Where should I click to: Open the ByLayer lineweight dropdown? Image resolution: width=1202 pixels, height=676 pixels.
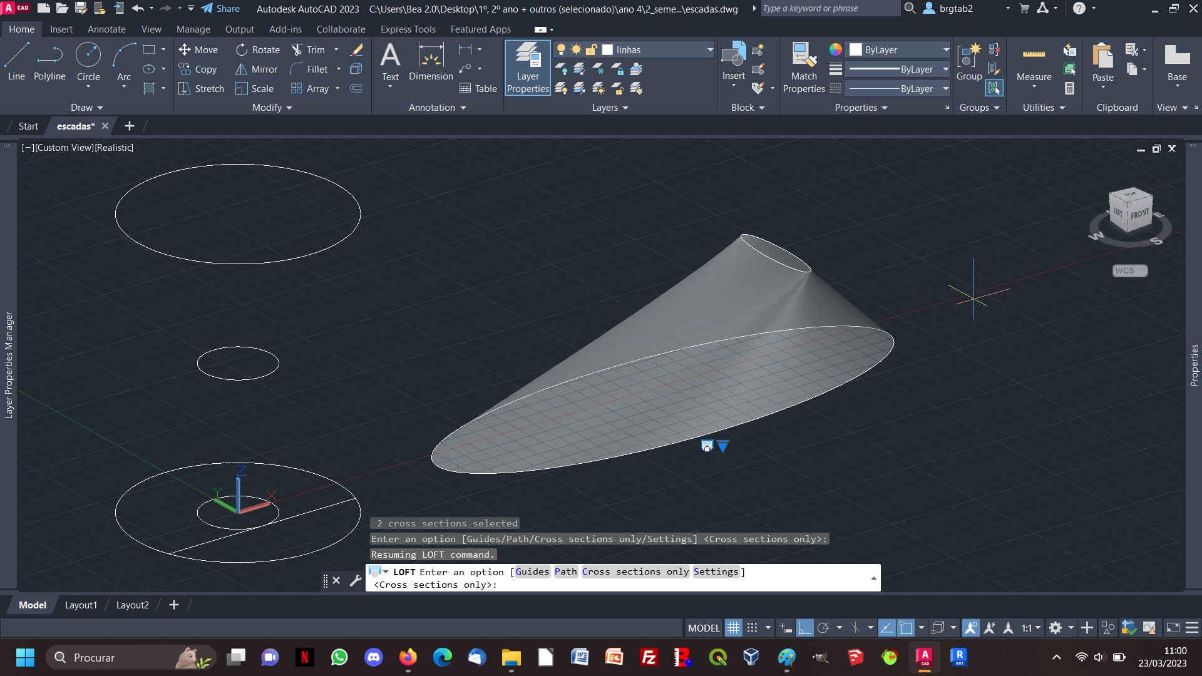pyautogui.click(x=945, y=69)
